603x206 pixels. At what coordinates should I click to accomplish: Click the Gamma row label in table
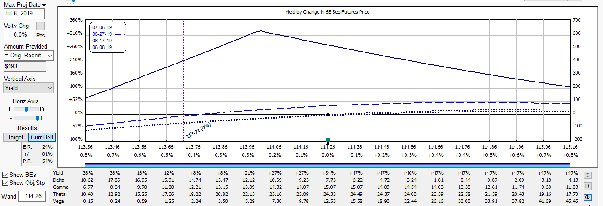[61, 187]
